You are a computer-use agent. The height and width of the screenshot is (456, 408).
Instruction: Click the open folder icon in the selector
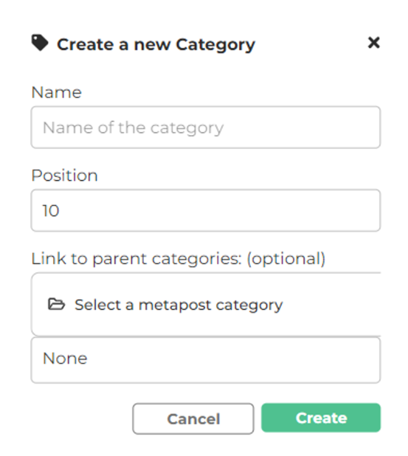pos(56,305)
